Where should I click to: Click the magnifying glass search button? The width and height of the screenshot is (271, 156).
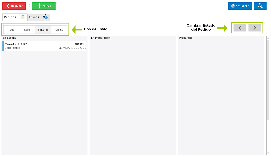click(260, 6)
